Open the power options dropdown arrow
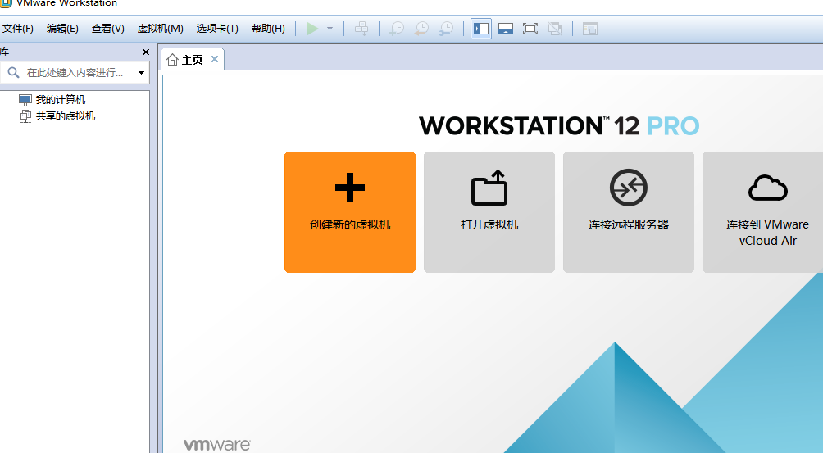 (x=330, y=29)
